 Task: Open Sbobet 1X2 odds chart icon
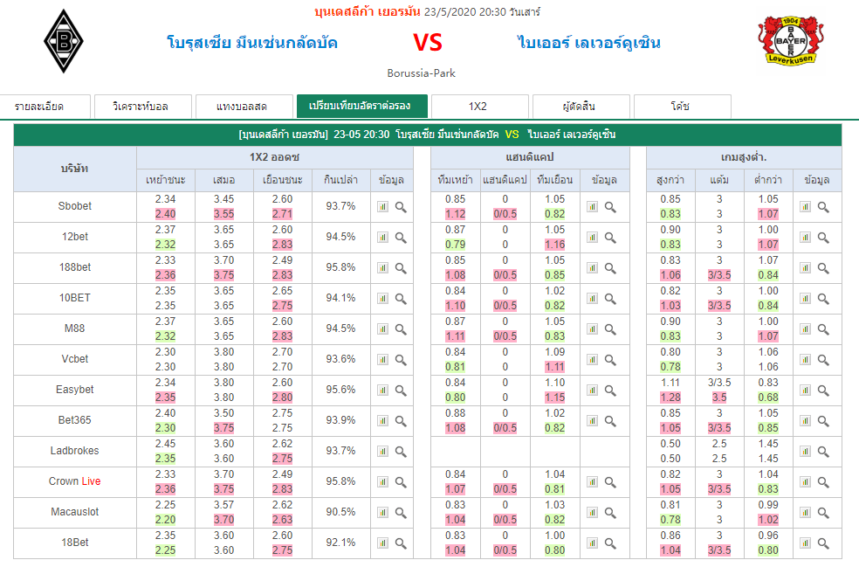(382, 207)
